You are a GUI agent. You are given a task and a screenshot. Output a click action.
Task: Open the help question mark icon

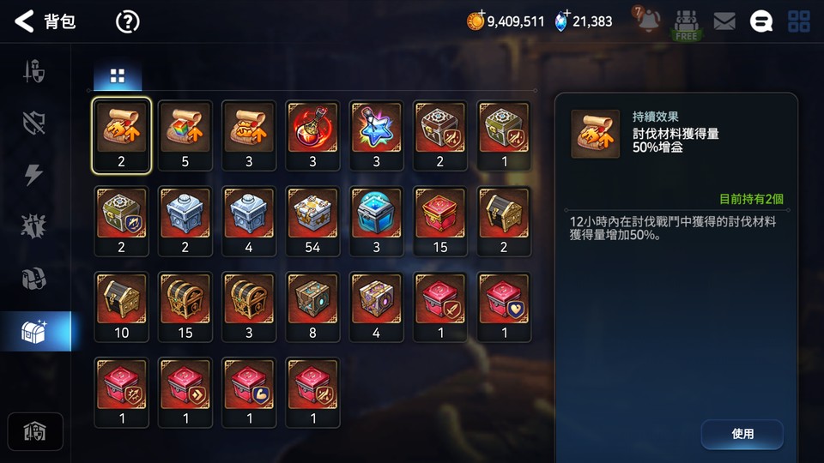point(127,21)
